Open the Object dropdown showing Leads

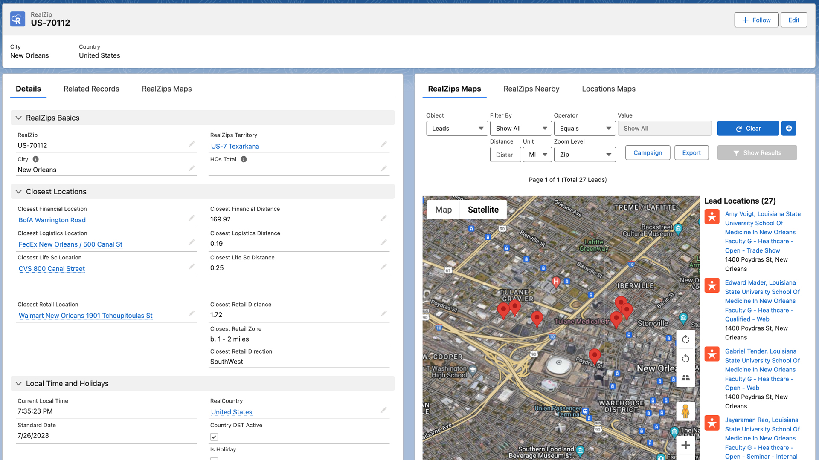457,129
